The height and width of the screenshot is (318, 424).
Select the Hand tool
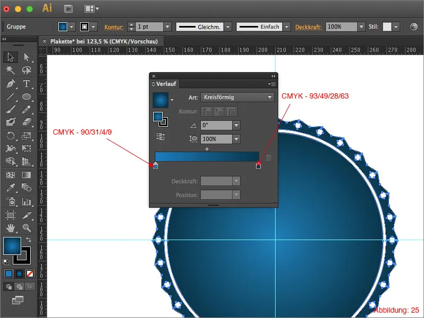click(x=11, y=228)
